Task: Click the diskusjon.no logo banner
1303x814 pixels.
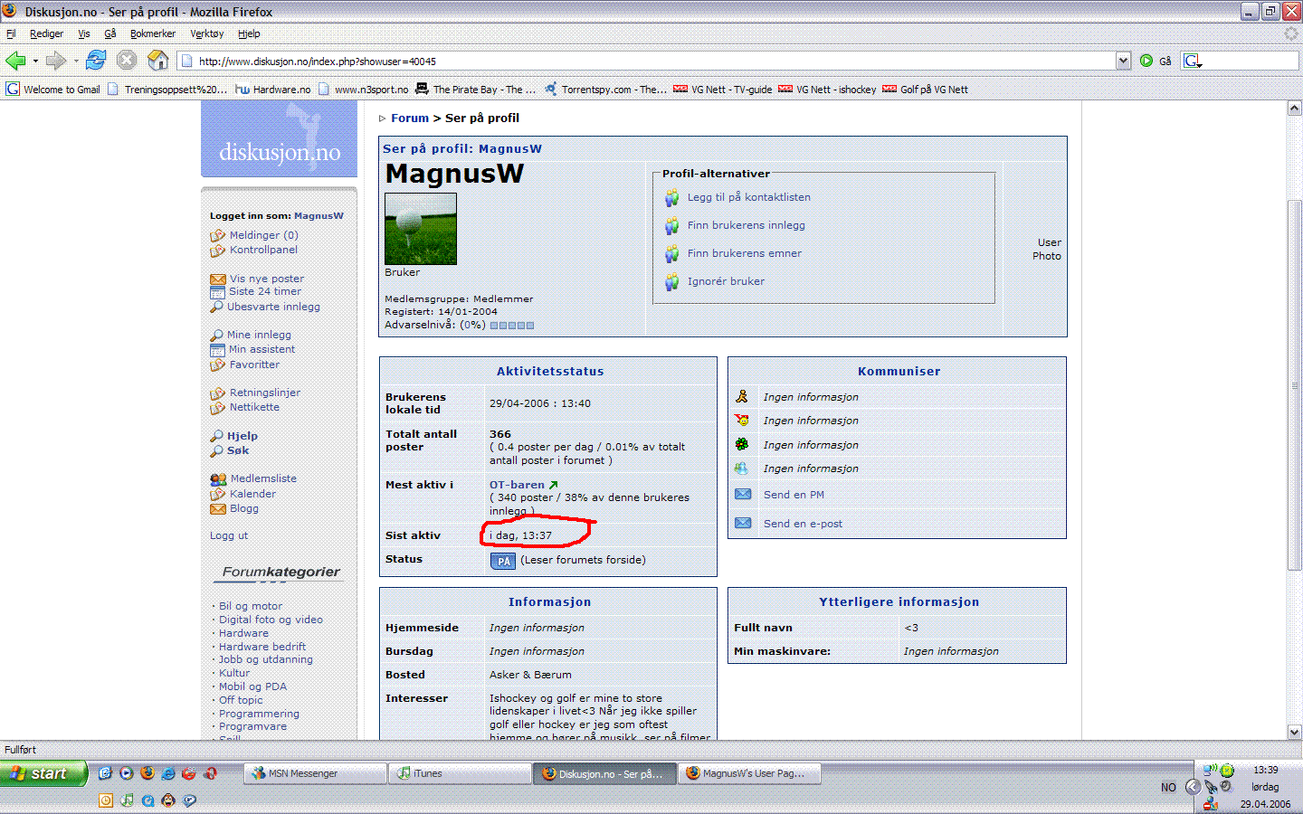Action: 279,138
